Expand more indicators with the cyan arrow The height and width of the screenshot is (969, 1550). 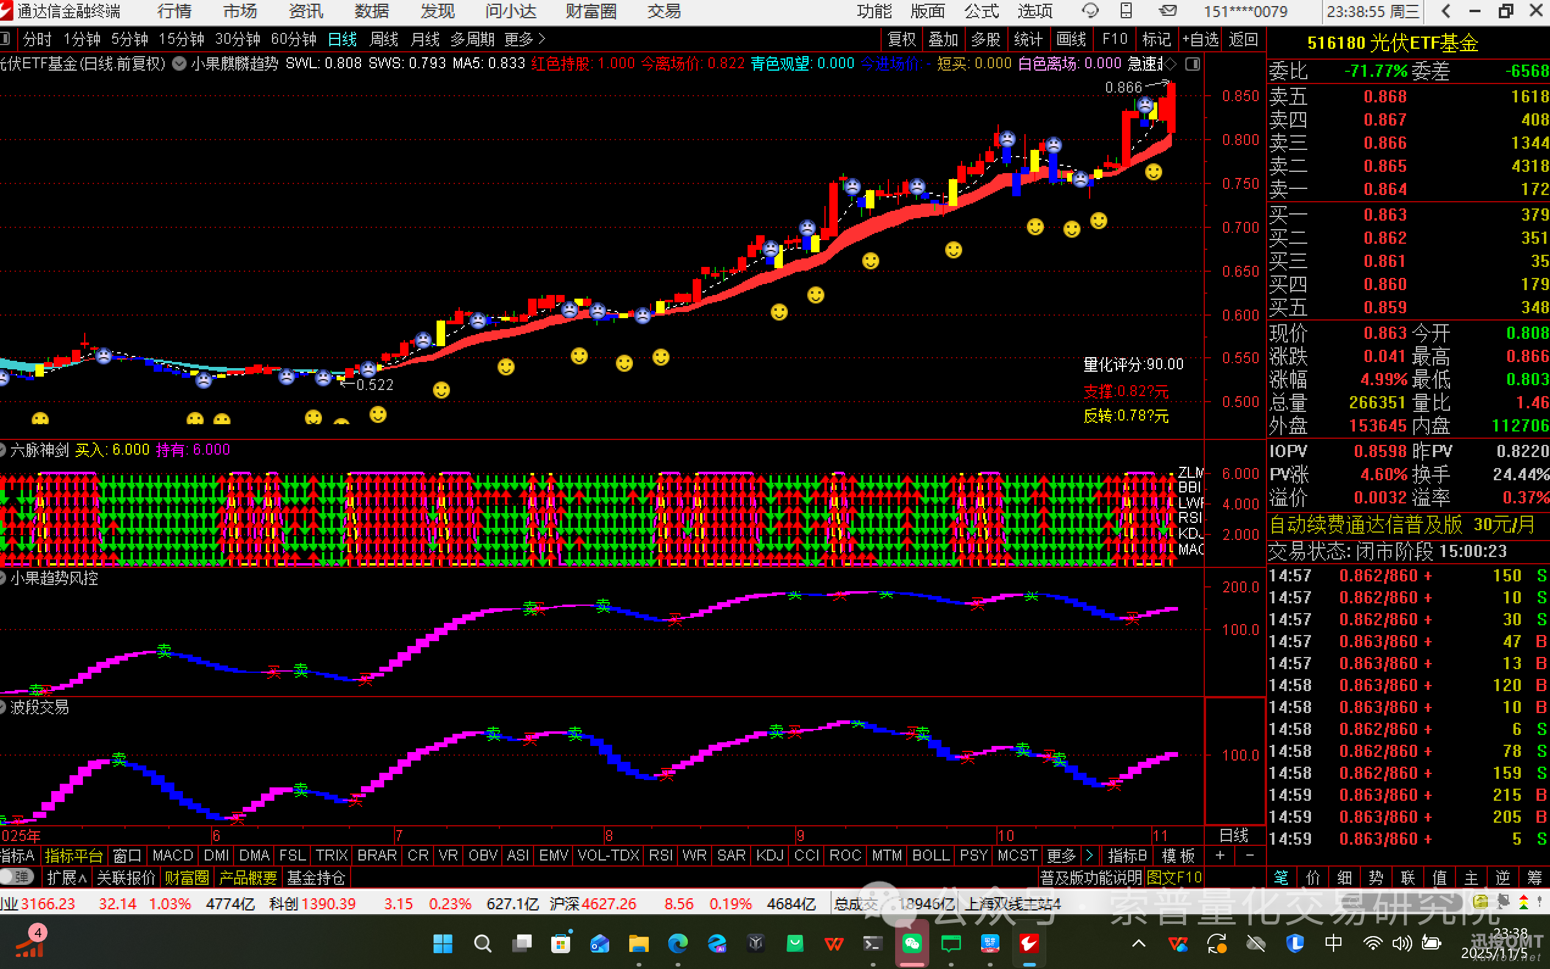coord(1089,856)
